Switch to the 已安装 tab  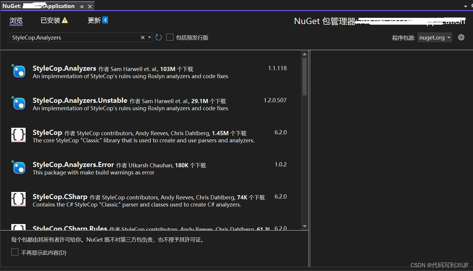point(50,20)
